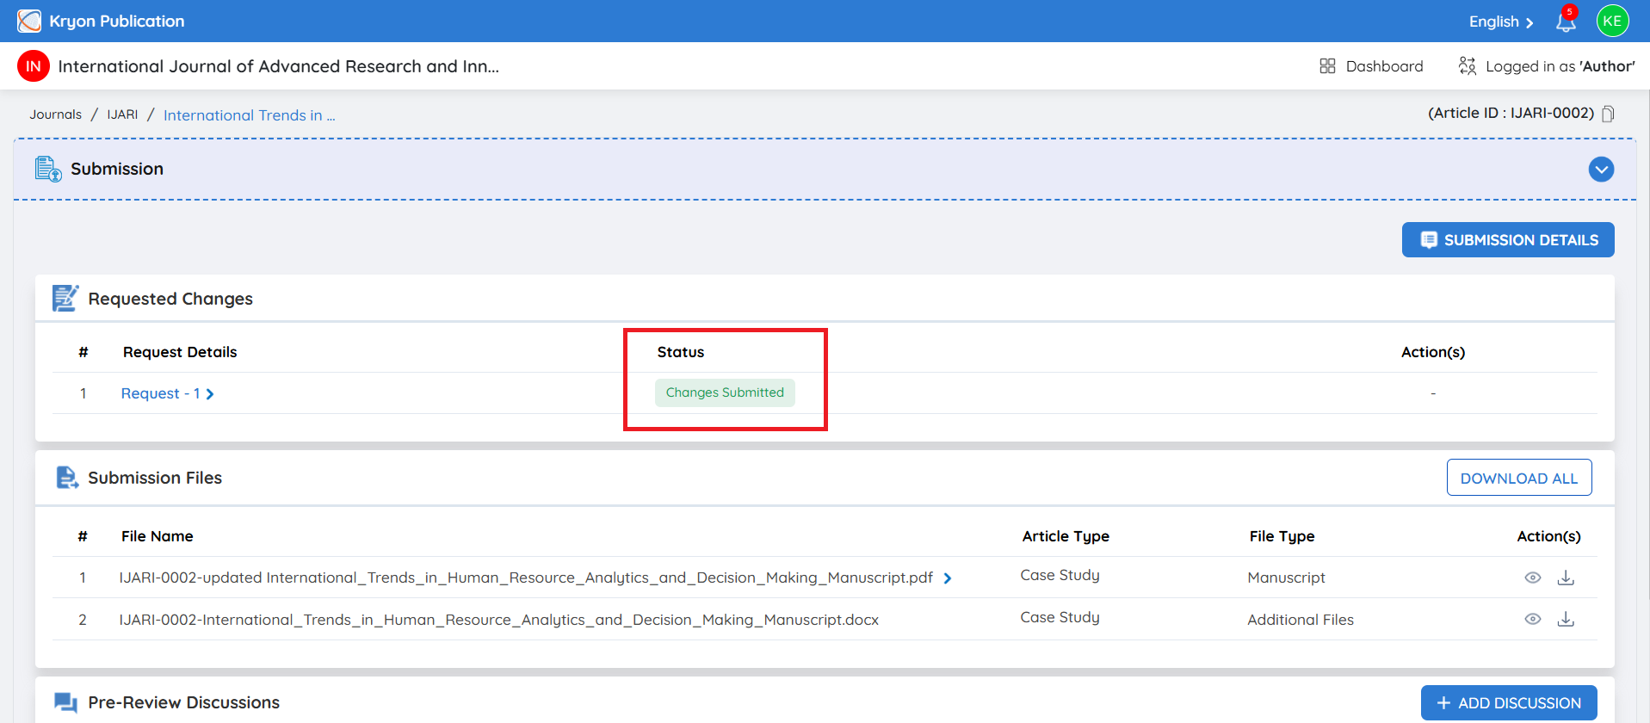
Task: Click the red IN journal badge
Action: click(x=34, y=66)
